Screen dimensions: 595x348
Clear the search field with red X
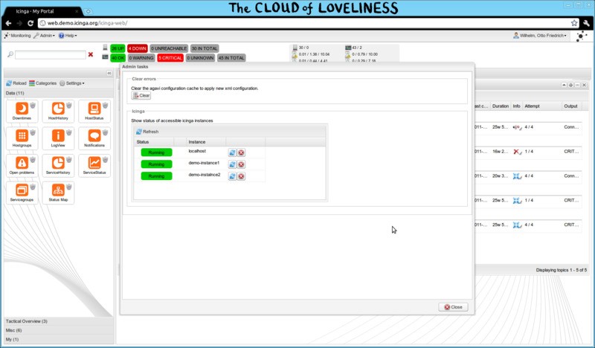click(91, 54)
